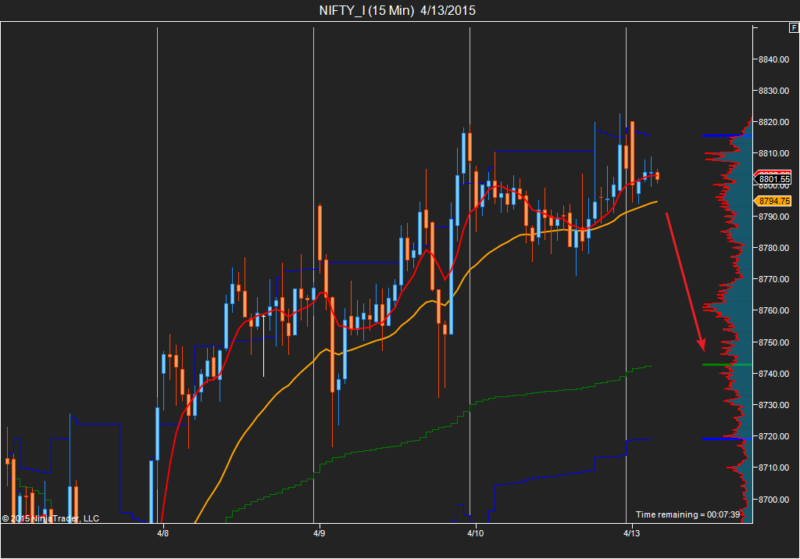Click the 8720.00 price axis label

tap(773, 437)
